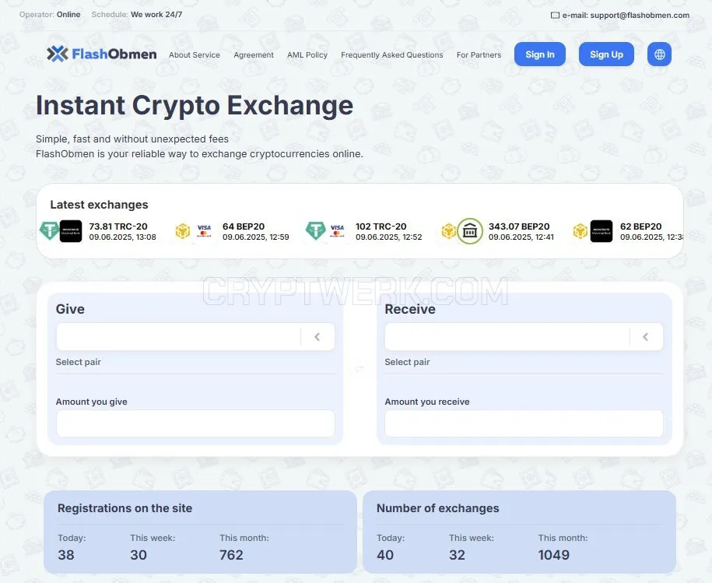Click the FlashObmen logo
Image resolution: width=712 pixels, height=583 pixels.
click(x=102, y=54)
